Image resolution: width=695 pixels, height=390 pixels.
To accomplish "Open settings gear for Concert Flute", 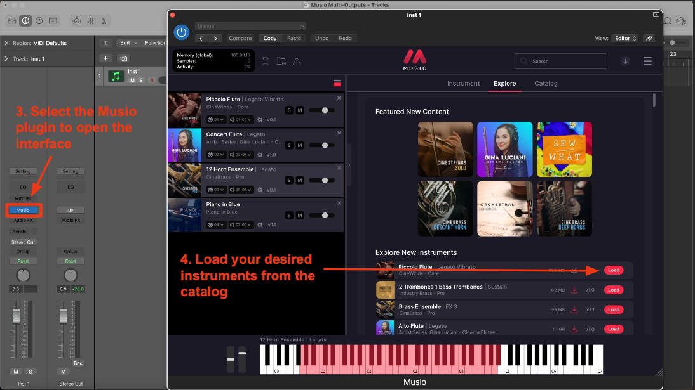I will 260,155.
